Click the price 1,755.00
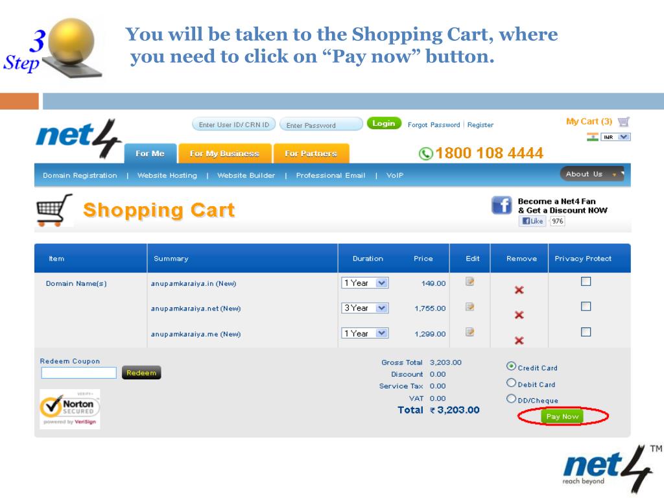Image resolution: width=664 pixels, height=498 pixels. [x=430, y=308]
